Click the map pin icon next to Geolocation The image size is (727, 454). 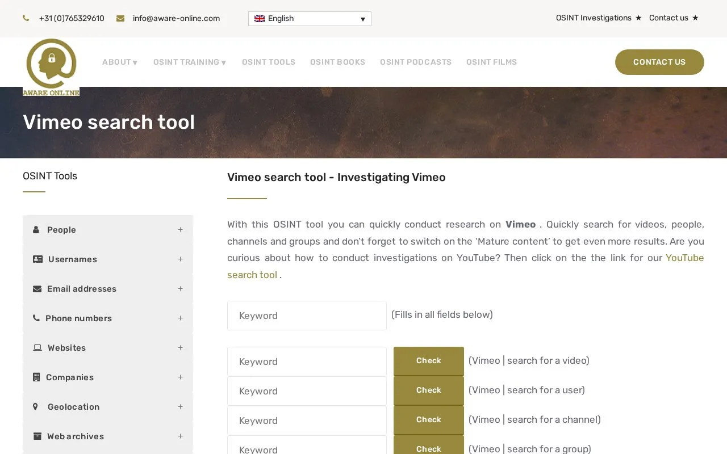36,407
